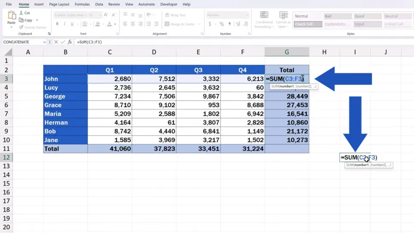Screen dimensions: 414x233
Task: Cancel formula entry with the X icon
Action: coord(56,42)
